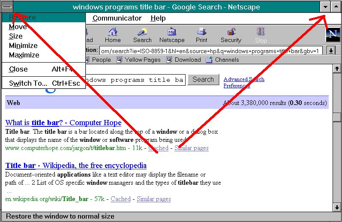342x222 pixels.
Task: Choose Move from the control menu
Action: point(43,27)
